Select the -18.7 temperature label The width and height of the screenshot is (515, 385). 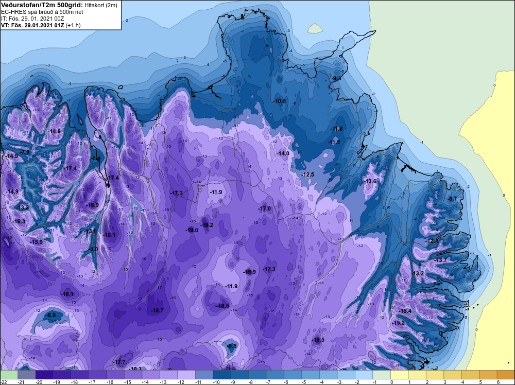[157, 310]
